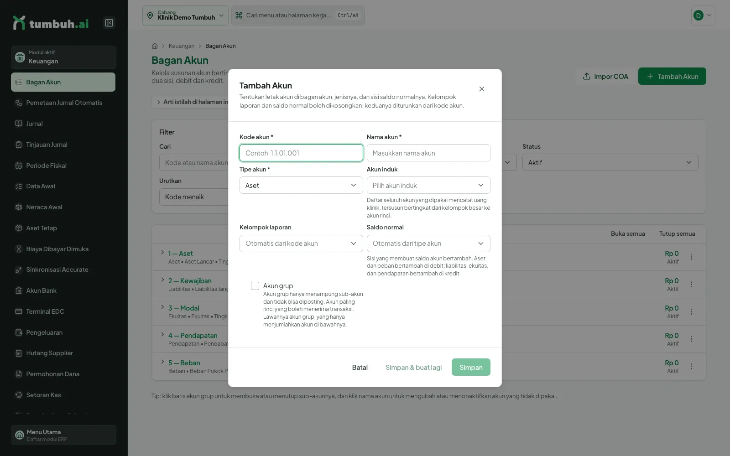Open the Saldo normal dropdown
This screenshot has width=730, height=456.
[428, 244]
